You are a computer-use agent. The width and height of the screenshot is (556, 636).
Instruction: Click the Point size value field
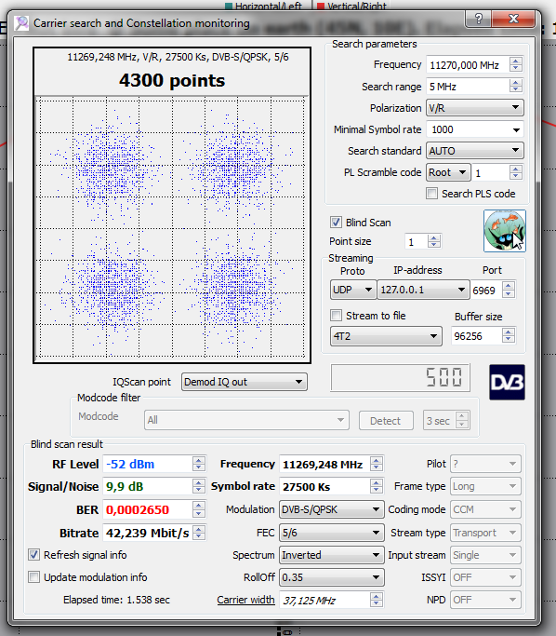pos(416,242)
